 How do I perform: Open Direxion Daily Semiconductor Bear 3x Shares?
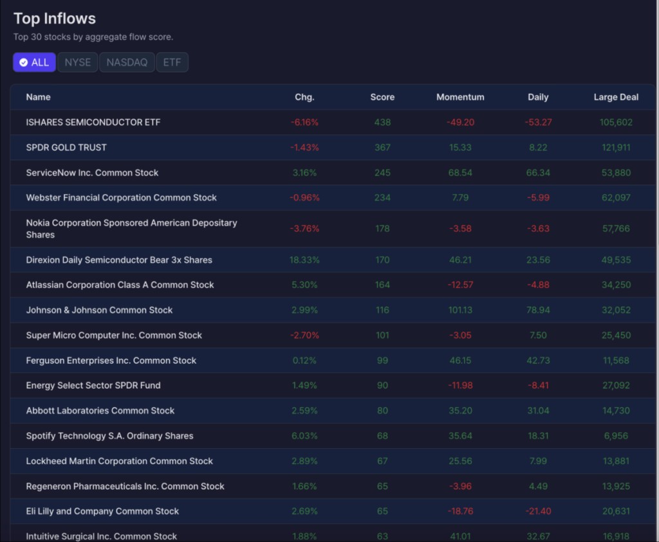pos(333,260)
